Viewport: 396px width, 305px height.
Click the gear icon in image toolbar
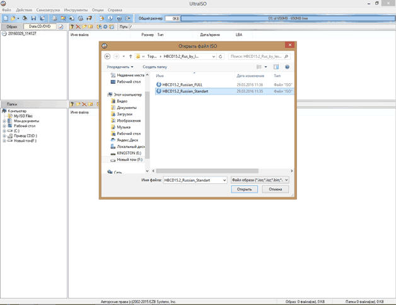click(x=105, y=26)
